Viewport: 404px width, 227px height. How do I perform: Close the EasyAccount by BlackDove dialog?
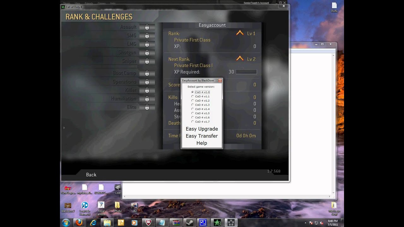[220, 80]
